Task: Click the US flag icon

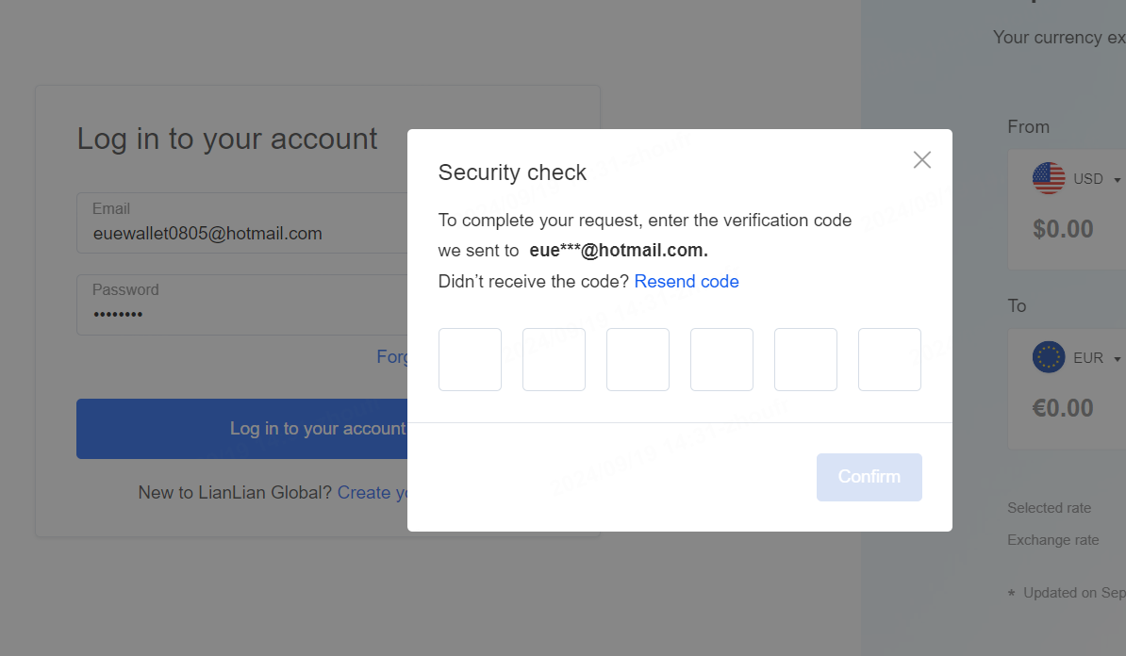Action: point(1049,178)
